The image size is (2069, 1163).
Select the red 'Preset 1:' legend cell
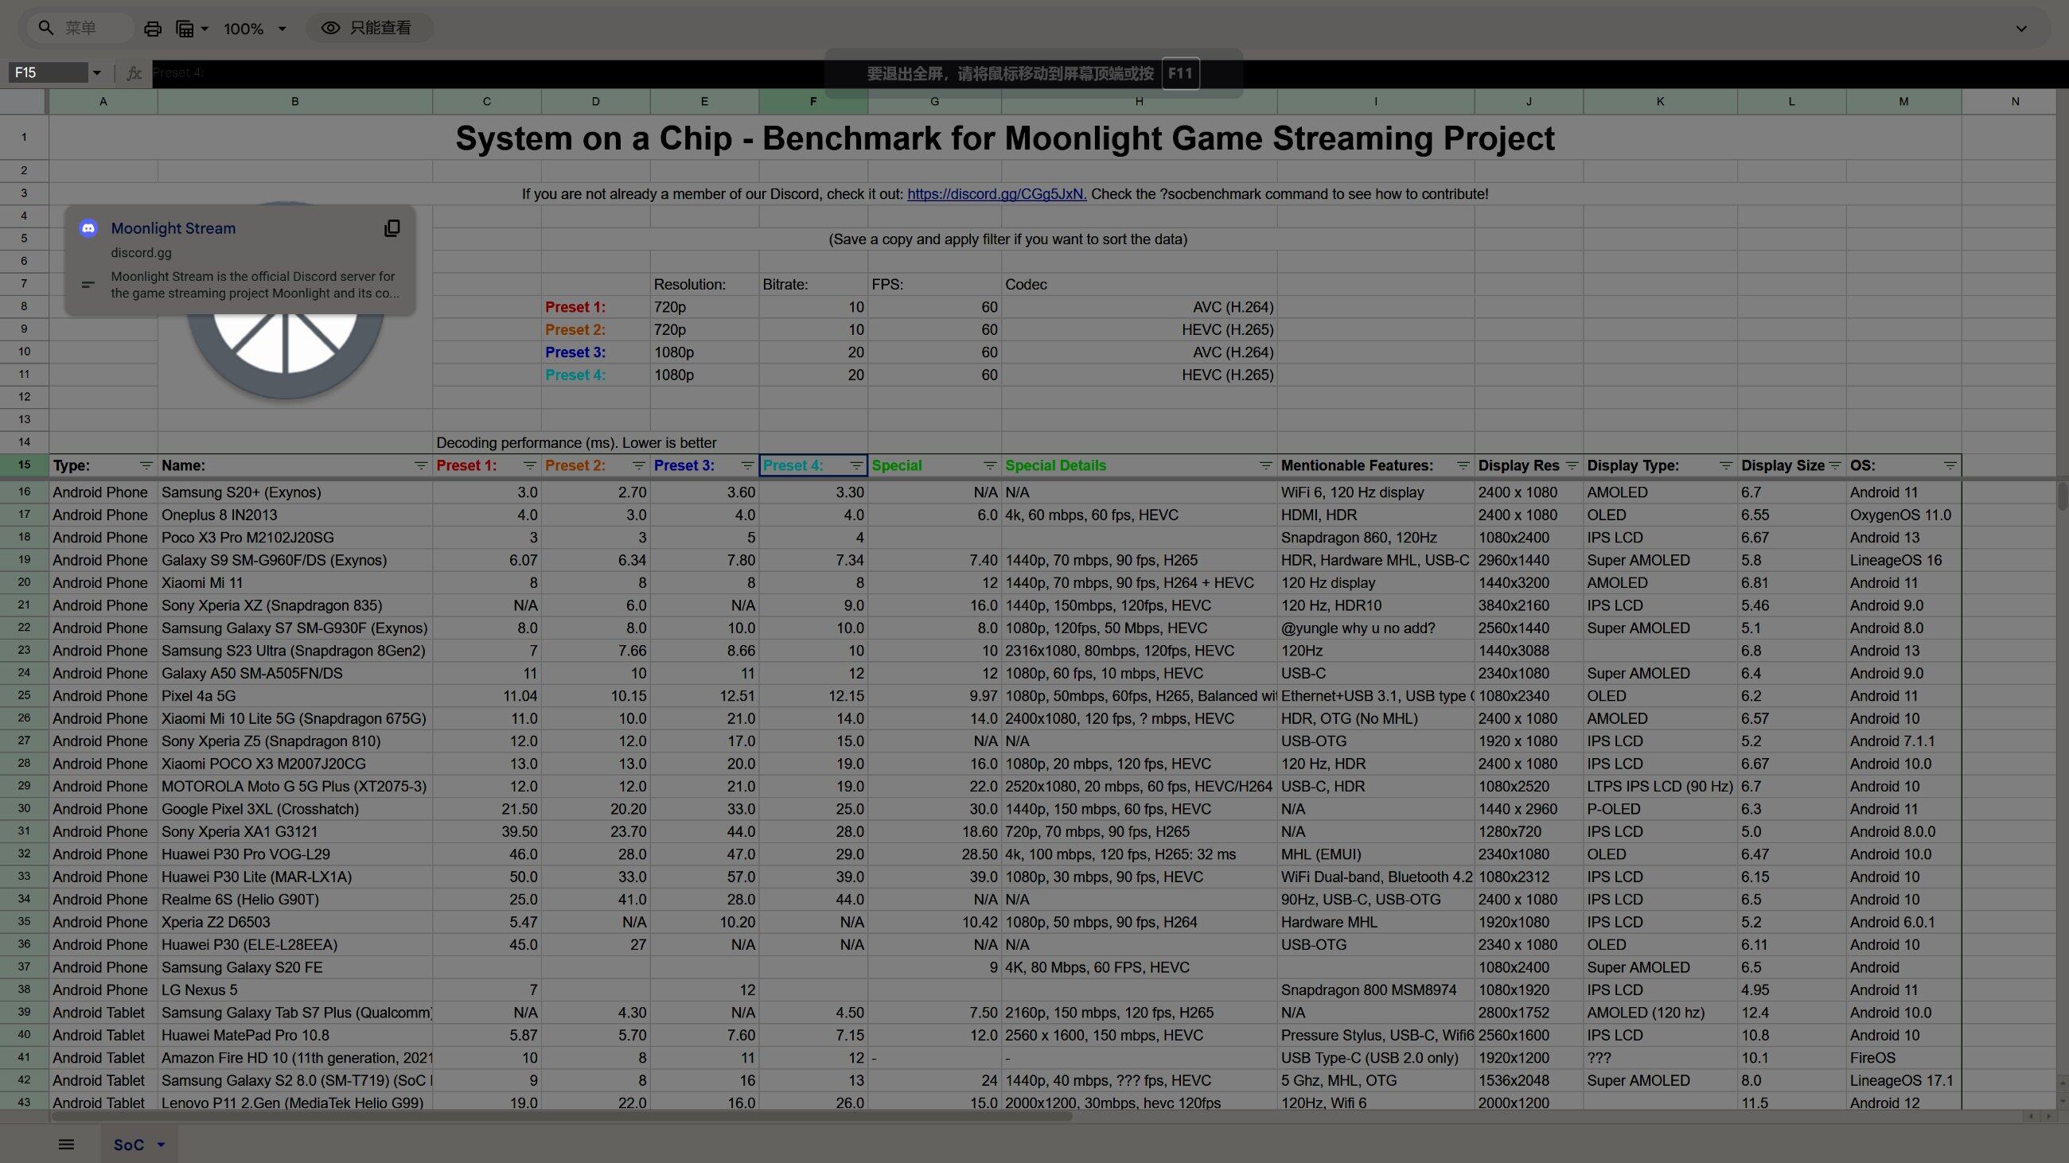pyautogui.click(x=595, y=307)
